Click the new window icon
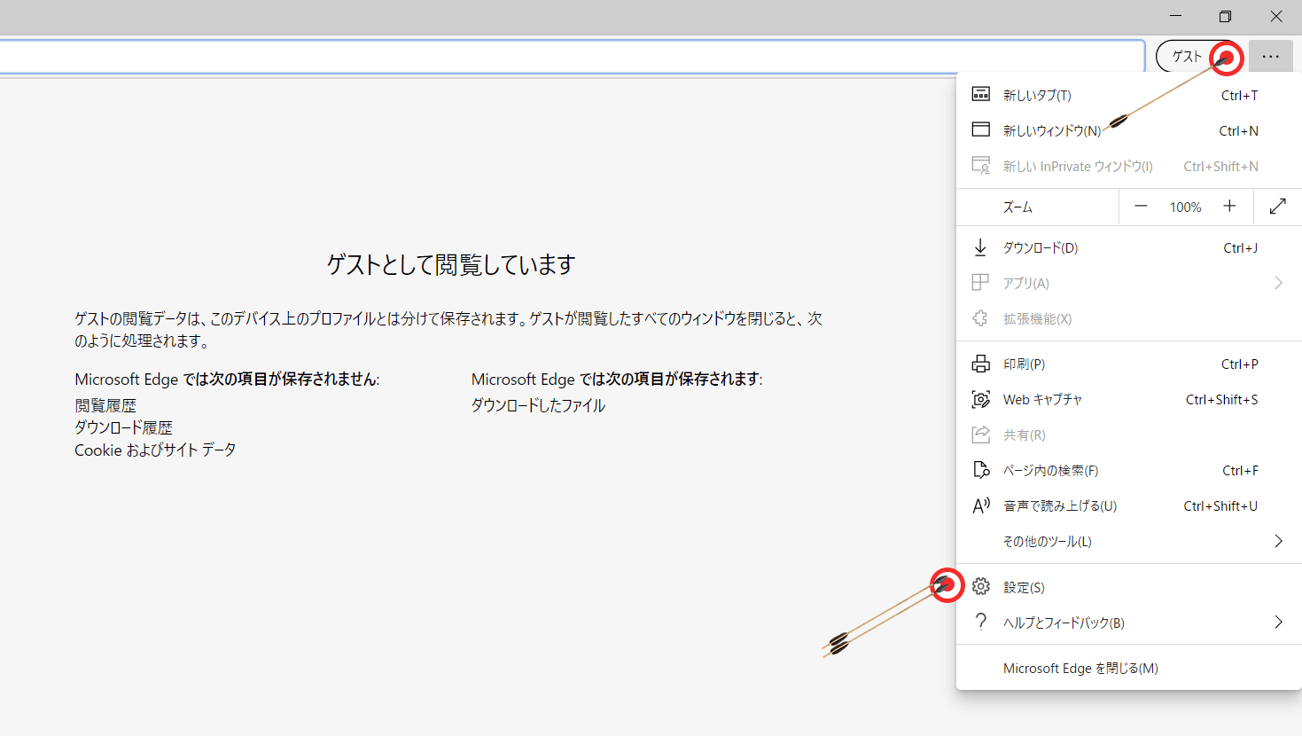The image size is (1302, 736). coord(981,129)
